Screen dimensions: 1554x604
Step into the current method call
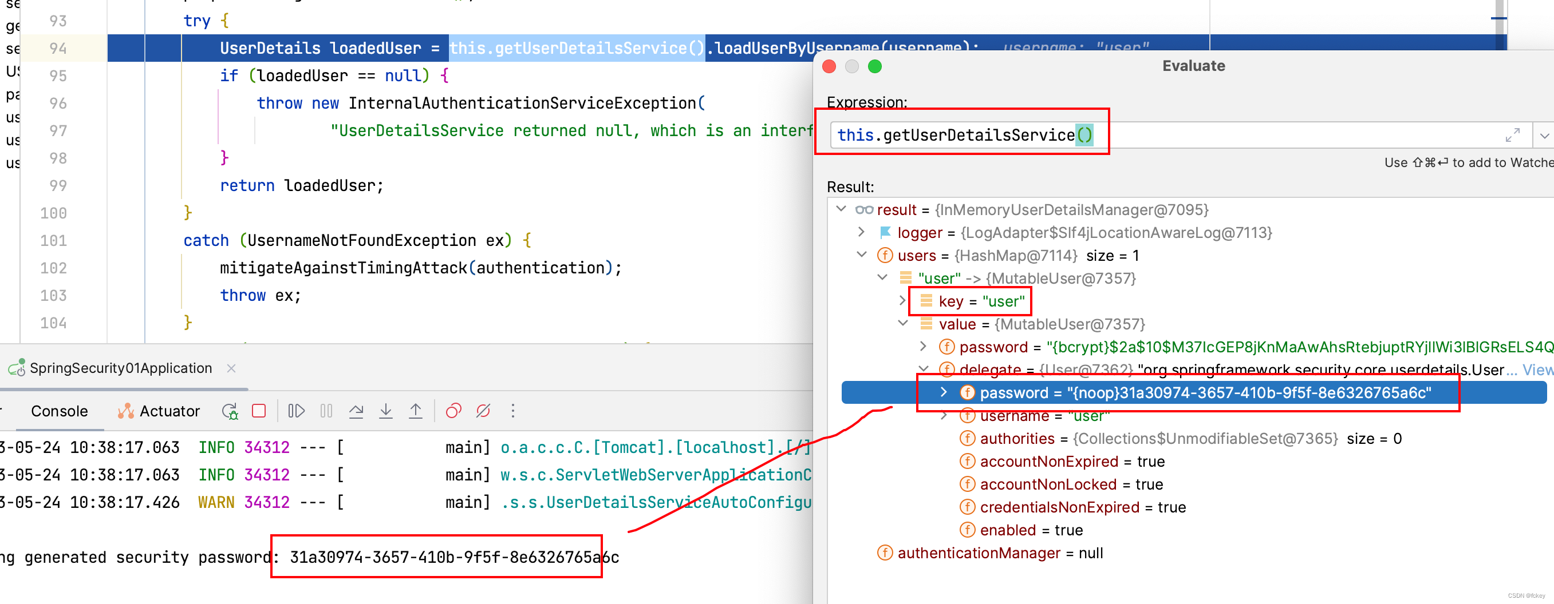click(386, 411)
